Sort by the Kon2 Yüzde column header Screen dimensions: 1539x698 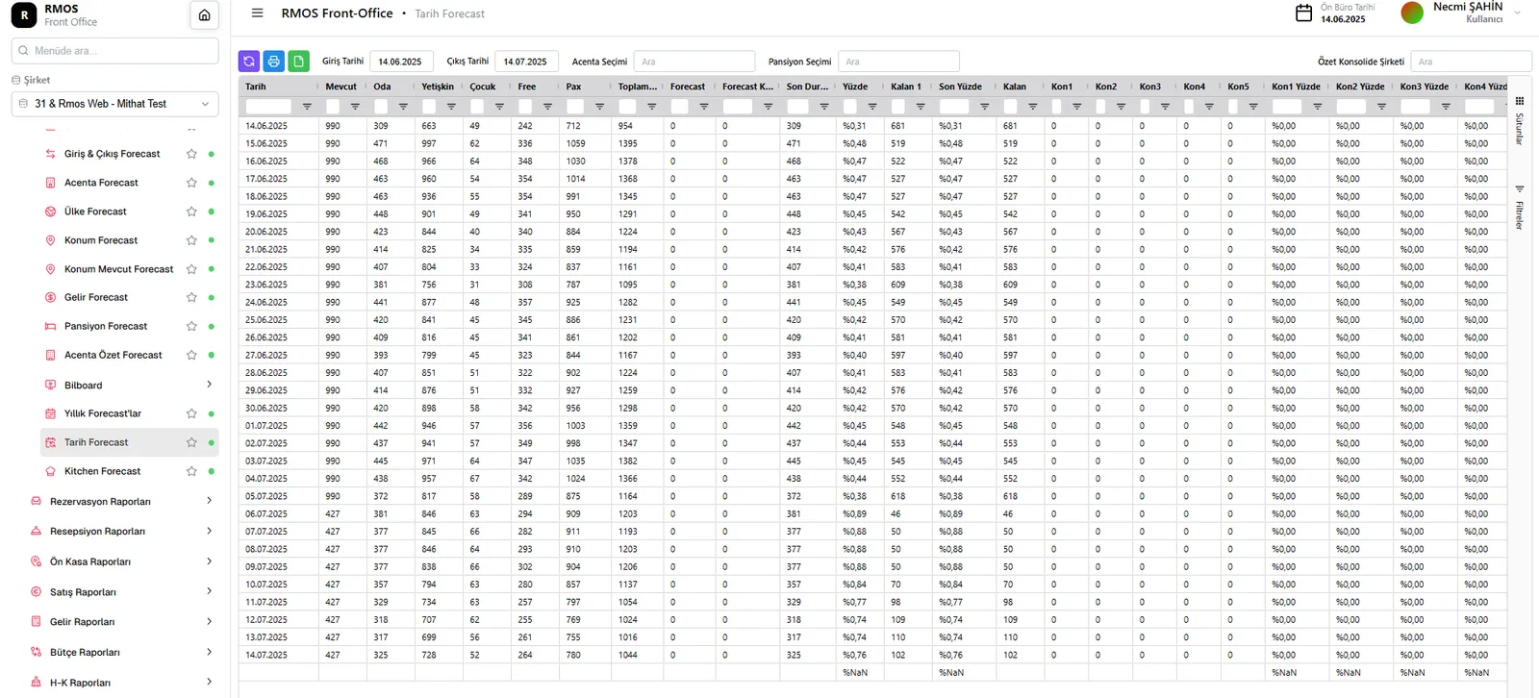click(1360, 87)
